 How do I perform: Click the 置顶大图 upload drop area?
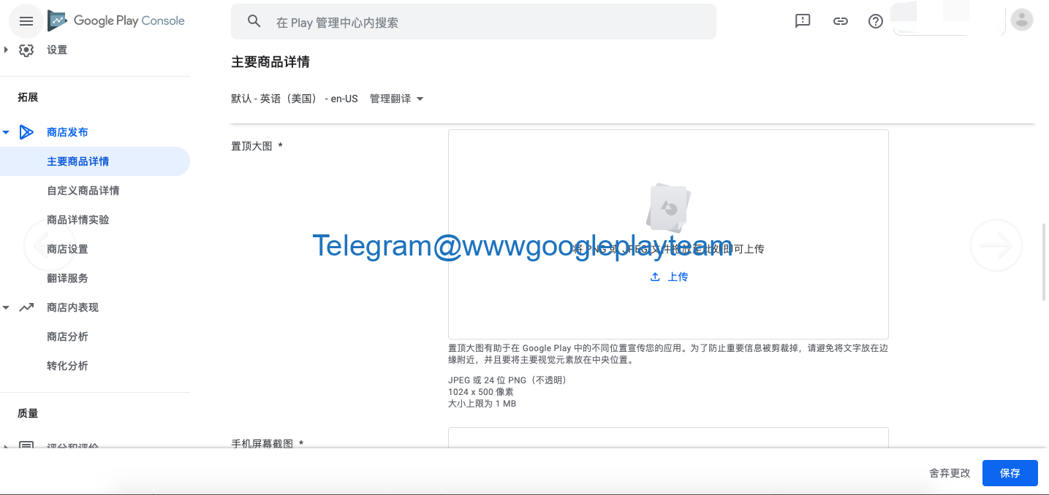[x=668, y=234]
